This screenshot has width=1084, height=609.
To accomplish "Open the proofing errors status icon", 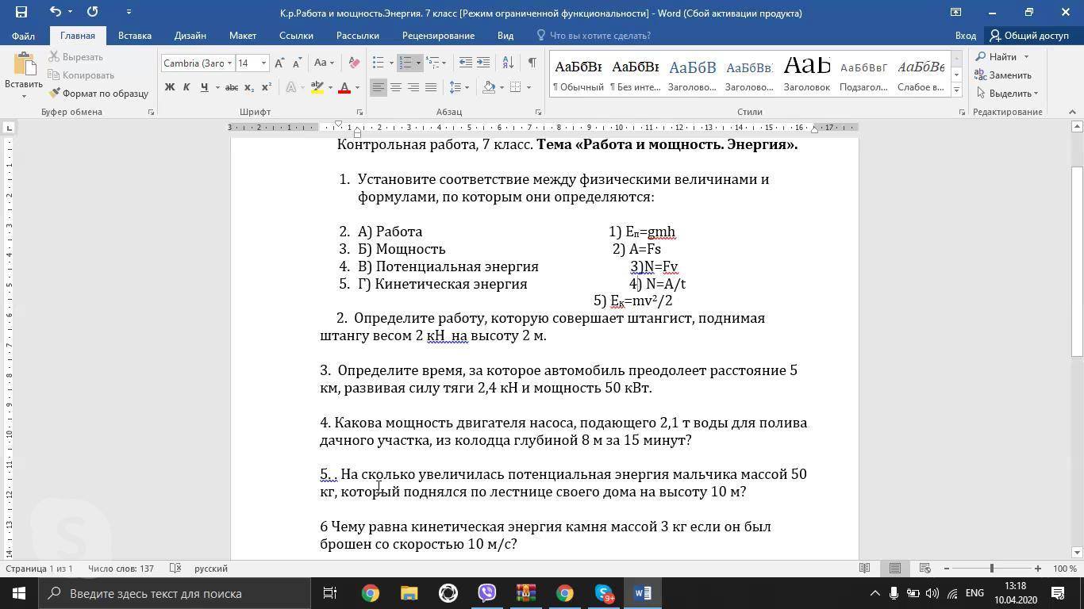I will 176,568.
